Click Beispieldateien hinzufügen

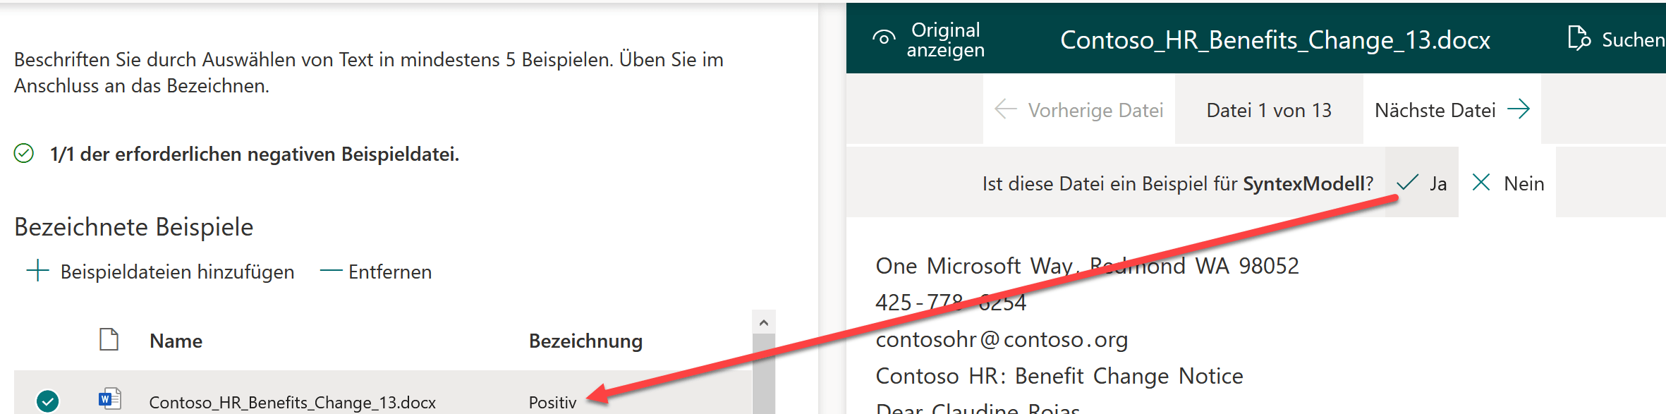(160, 272)
